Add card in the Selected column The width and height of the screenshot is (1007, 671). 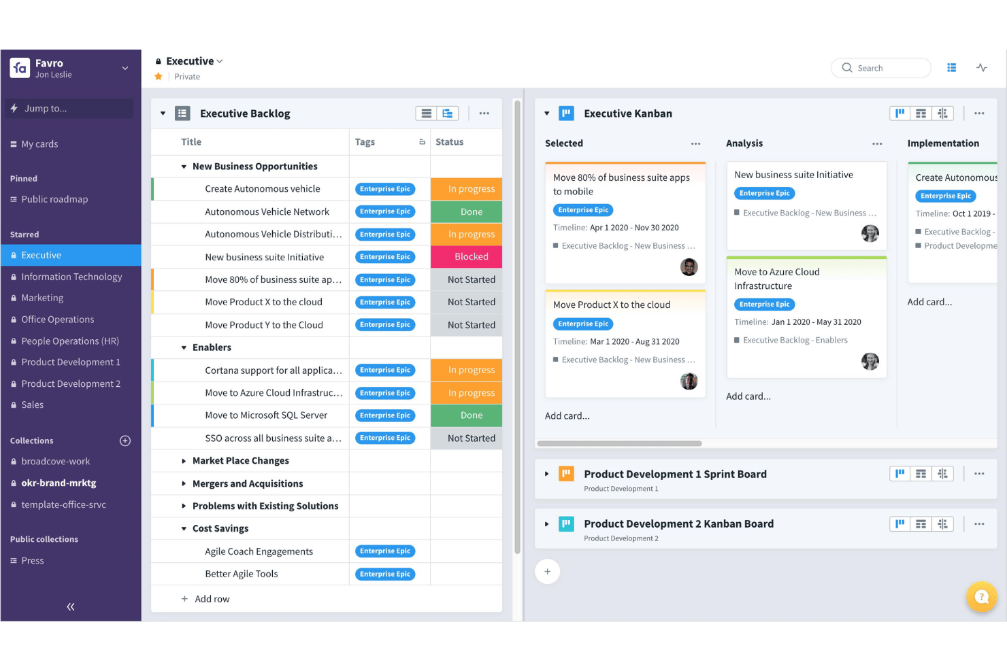tap(567, 416)
